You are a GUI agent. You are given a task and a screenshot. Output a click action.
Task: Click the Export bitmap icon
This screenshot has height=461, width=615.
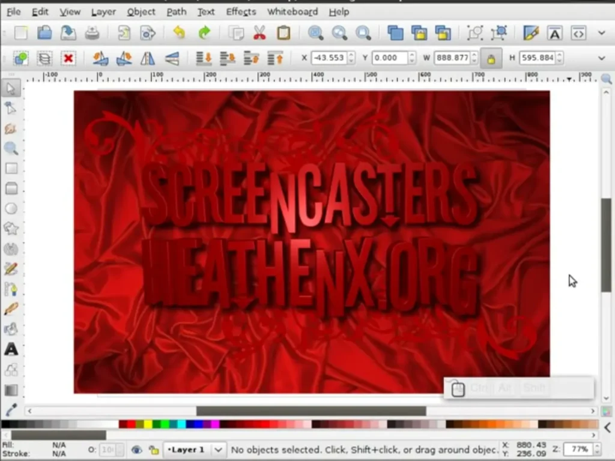(x=148, y=33)
